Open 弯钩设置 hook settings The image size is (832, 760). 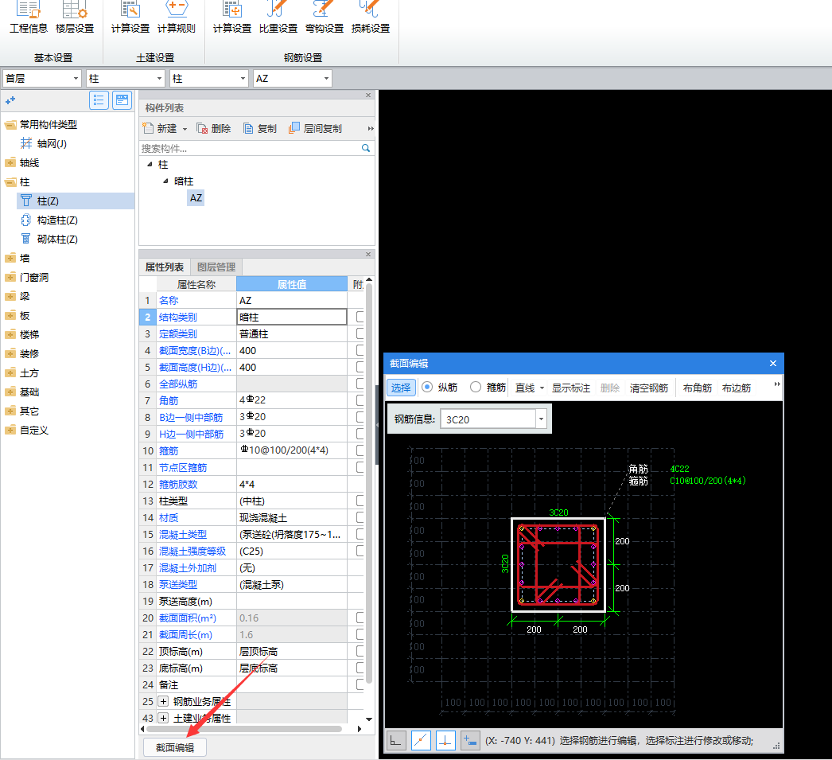[325, 18]
